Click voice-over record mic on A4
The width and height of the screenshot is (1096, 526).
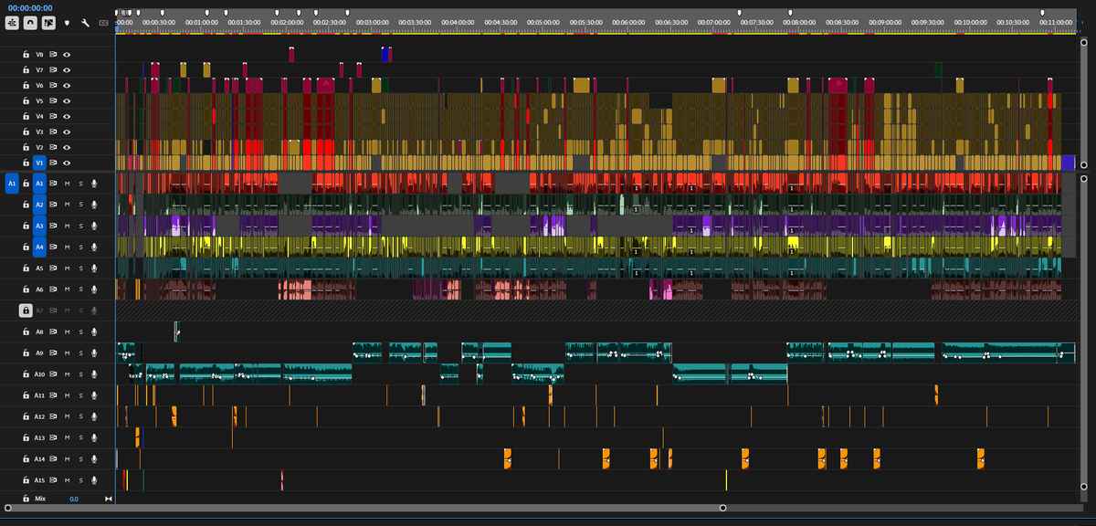click(94, 247)
